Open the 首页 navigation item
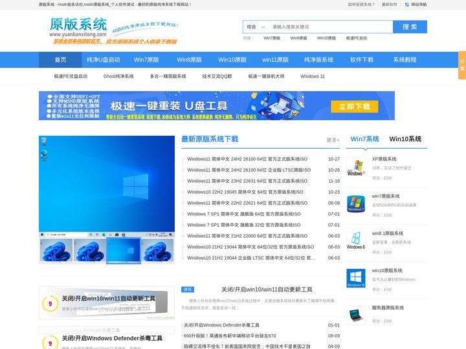This screenshot has height=349, width=466. (60, 59)
